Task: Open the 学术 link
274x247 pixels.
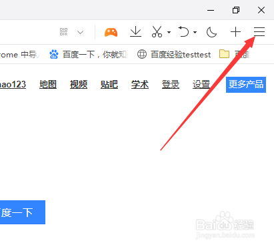Action: 140,85
